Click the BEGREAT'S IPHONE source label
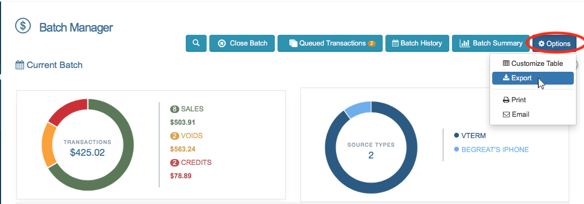 [x=495, y=150]
